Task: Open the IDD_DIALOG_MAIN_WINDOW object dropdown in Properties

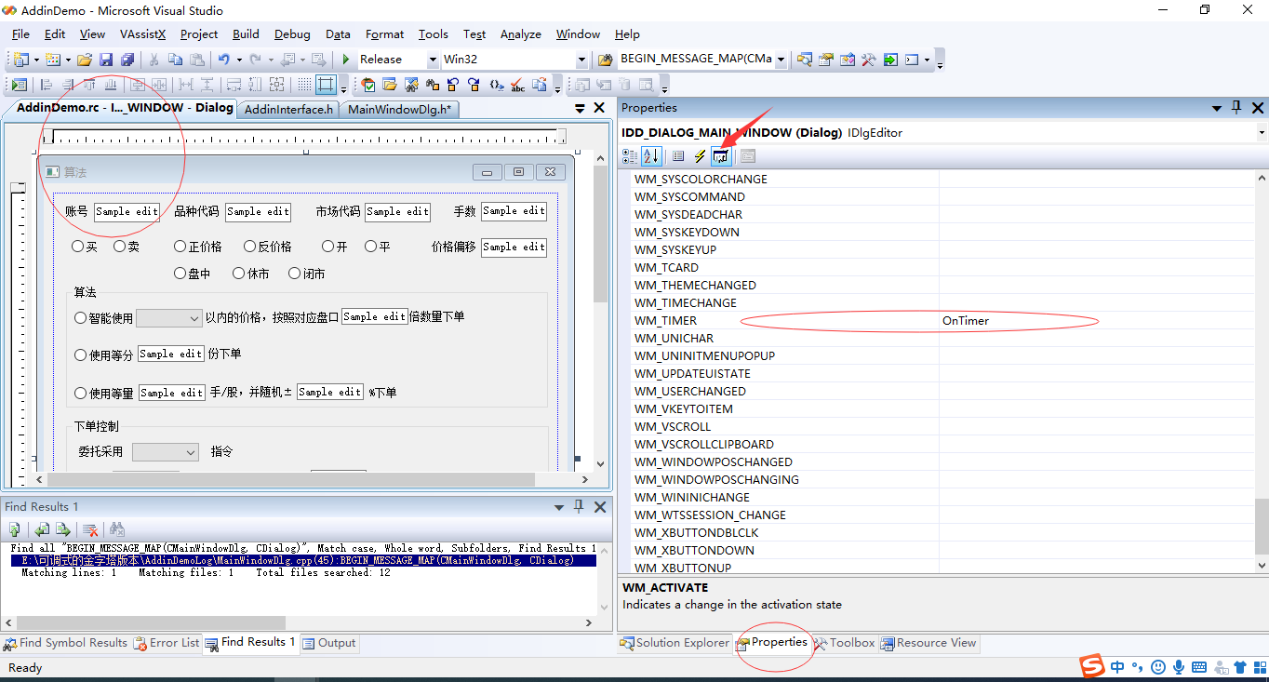Action: [1262, 132]
